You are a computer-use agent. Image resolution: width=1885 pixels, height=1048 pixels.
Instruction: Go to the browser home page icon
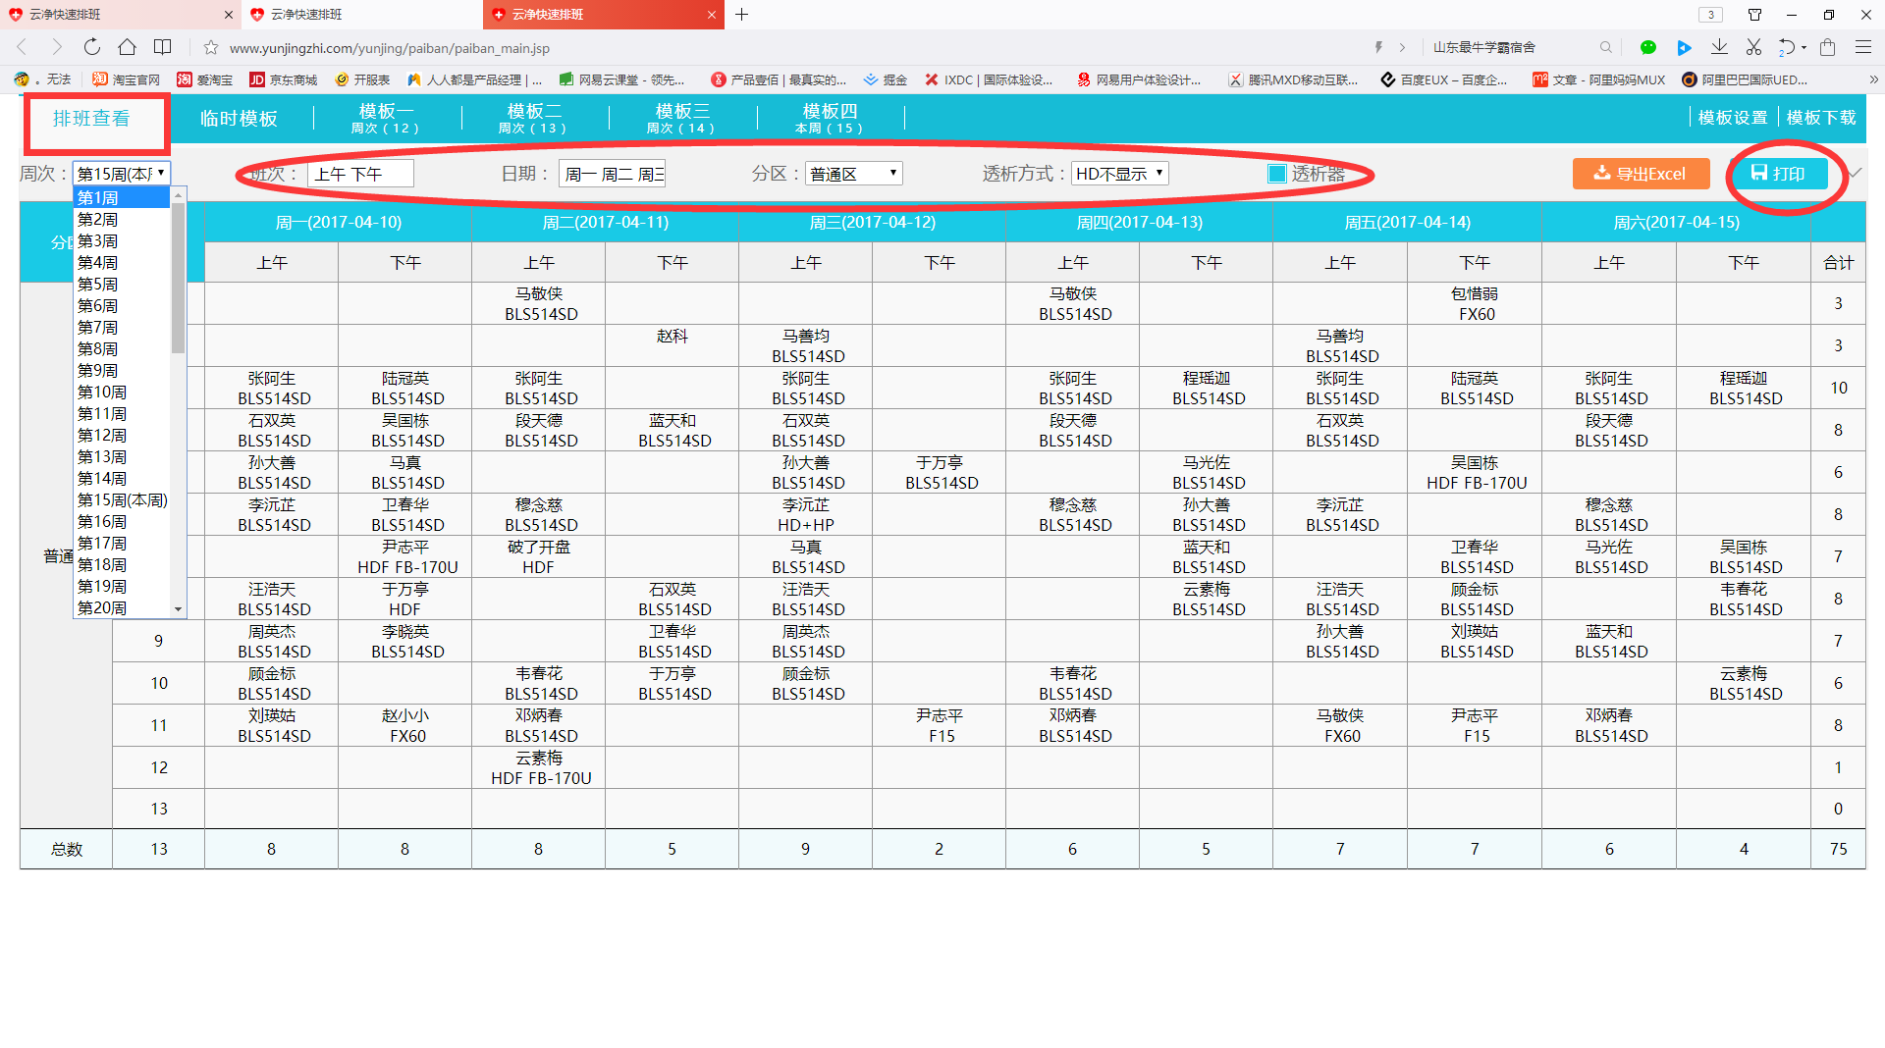tap(127, 47)
